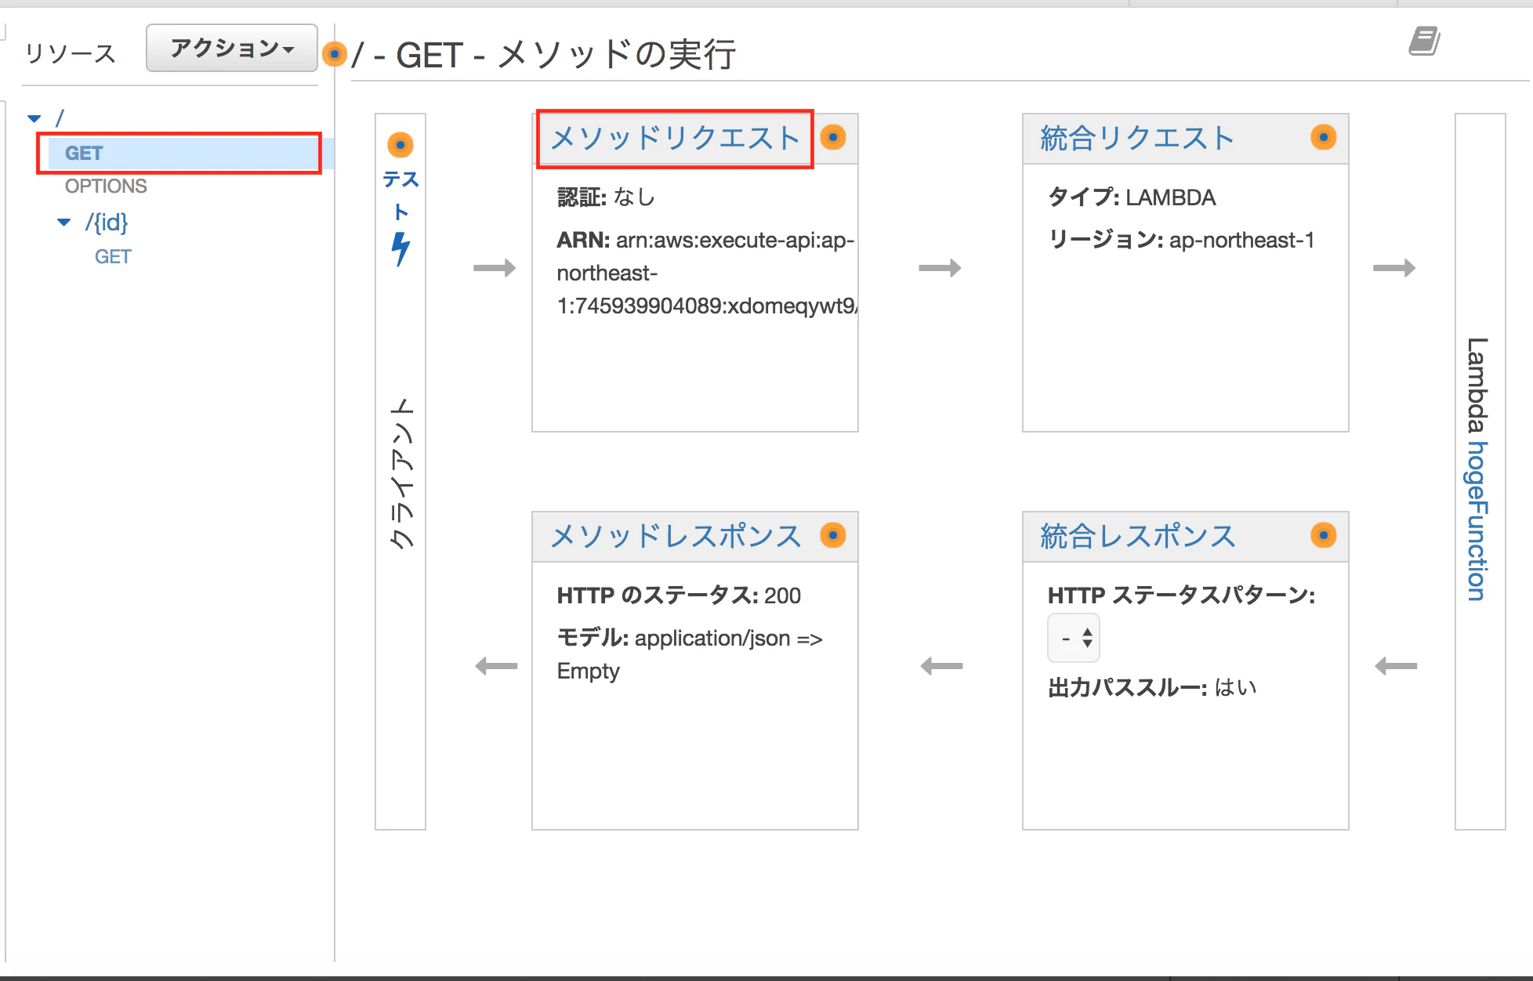Click the リソース heading
1533x981 pixels.
click(71, 53)
